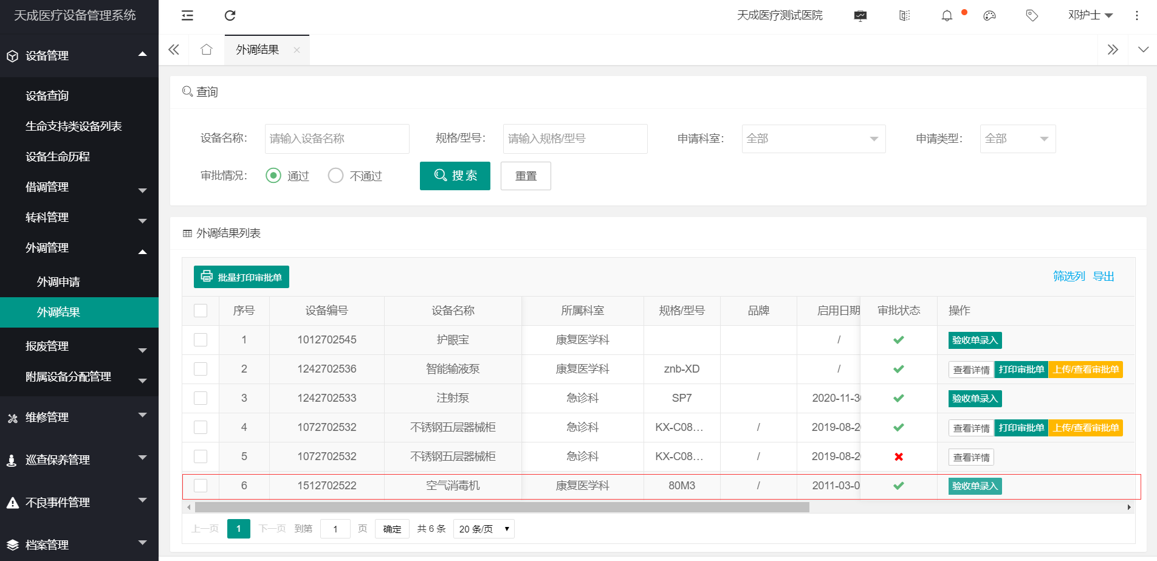Open the tab options down-chevron

click(1143, 50)
